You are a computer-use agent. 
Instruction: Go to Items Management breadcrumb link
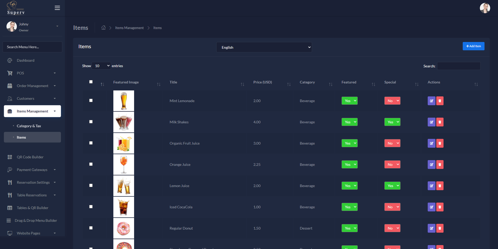pyautogui.click(x=129, y=28)
